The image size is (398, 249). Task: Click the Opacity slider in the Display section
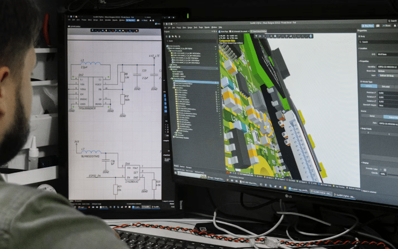393,175
